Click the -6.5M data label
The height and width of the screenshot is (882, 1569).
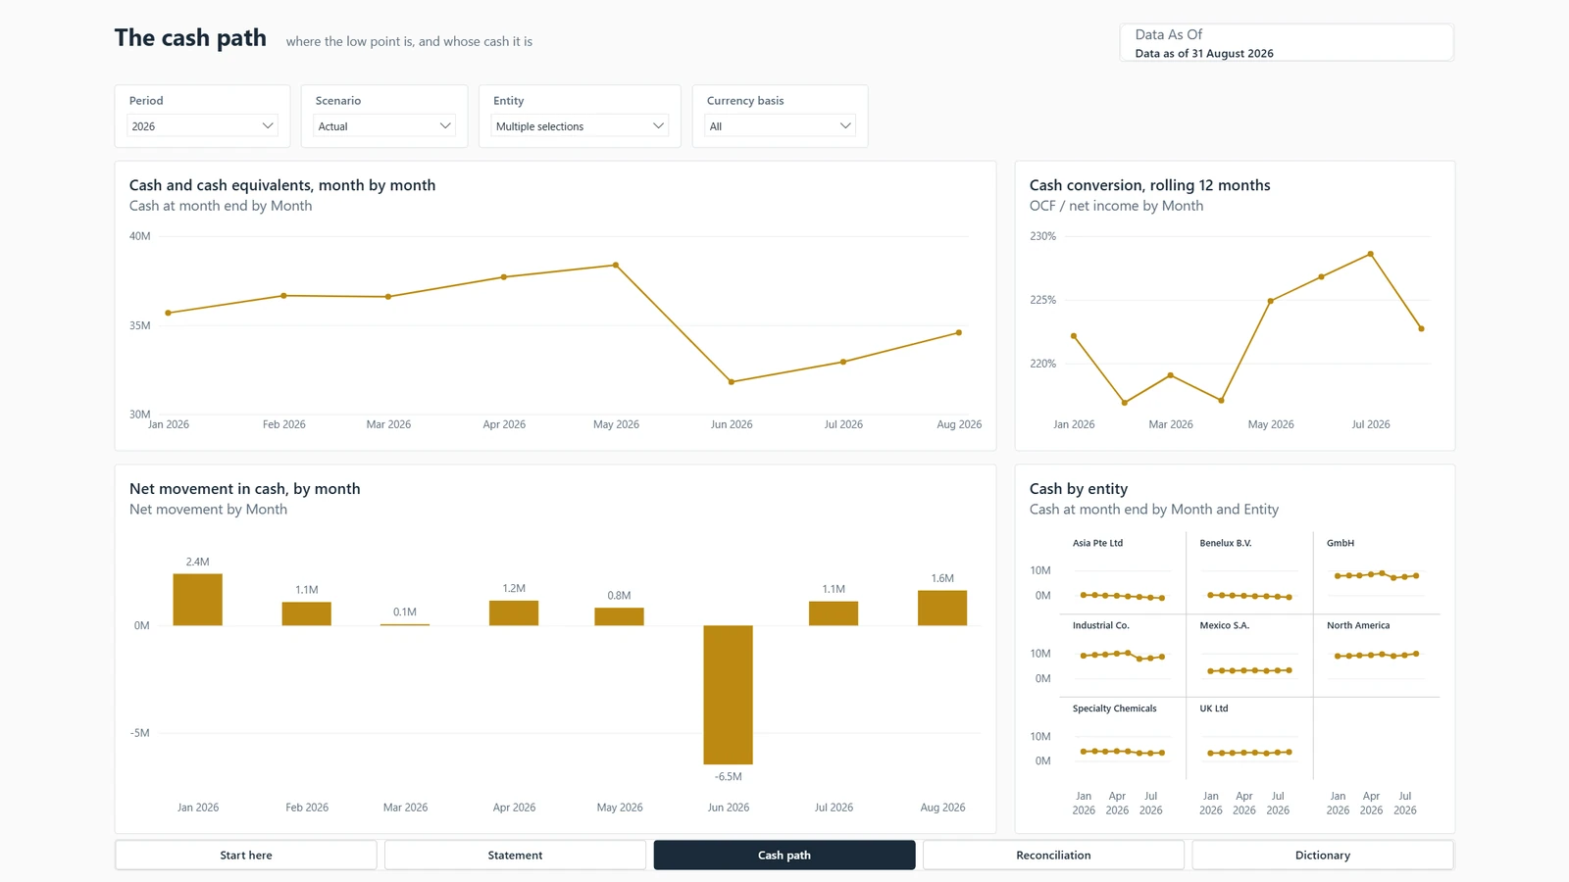[728, 776]
